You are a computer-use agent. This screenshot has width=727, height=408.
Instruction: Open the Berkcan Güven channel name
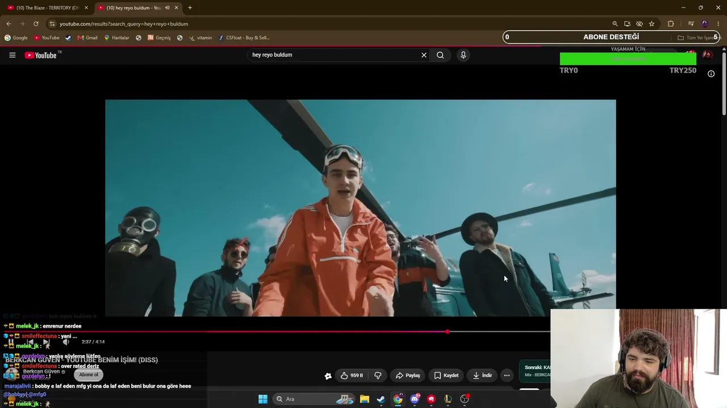41,372
